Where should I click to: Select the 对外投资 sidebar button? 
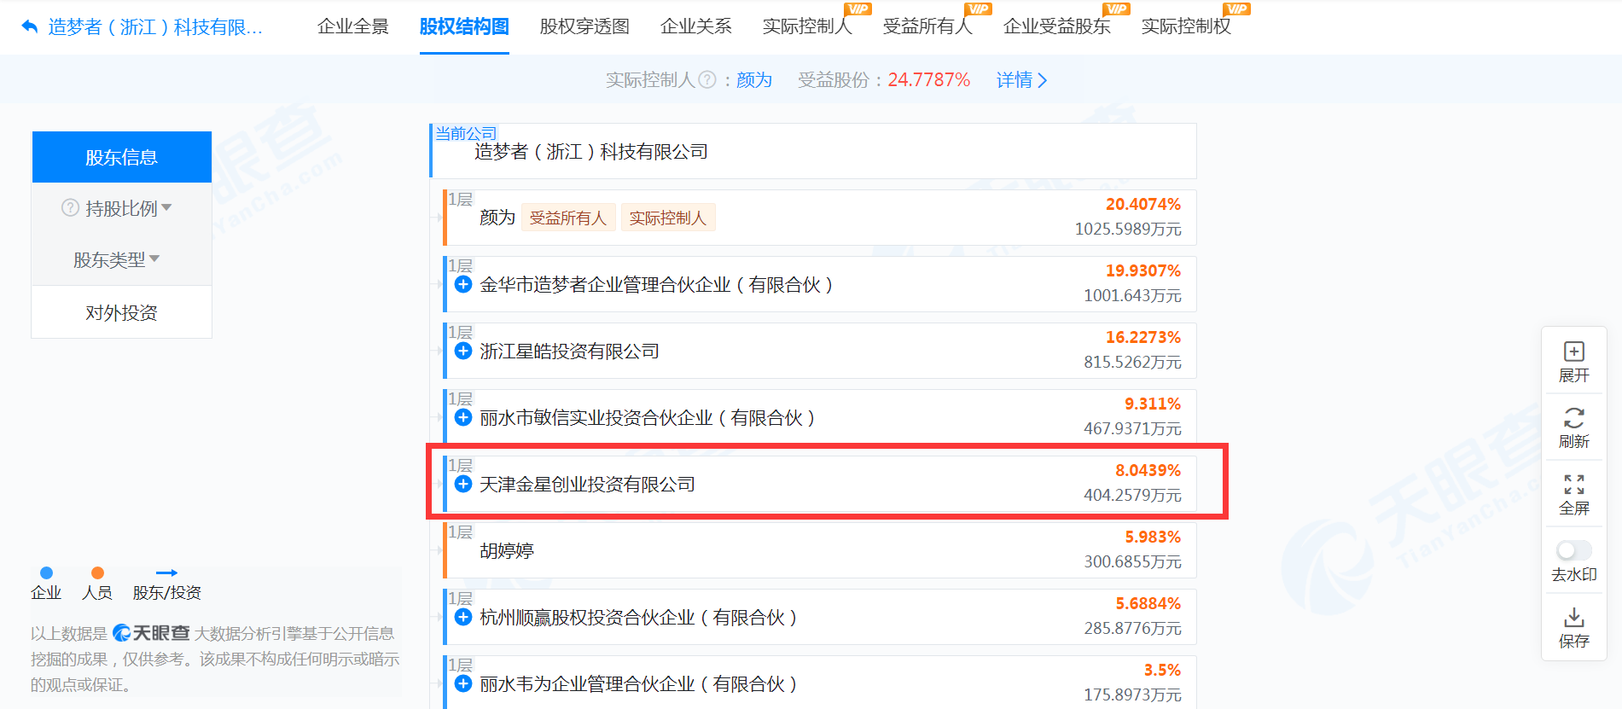[122, 312]
